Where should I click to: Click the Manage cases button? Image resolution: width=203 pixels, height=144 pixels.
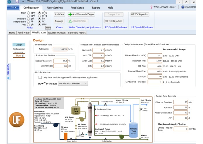[59, 21]
